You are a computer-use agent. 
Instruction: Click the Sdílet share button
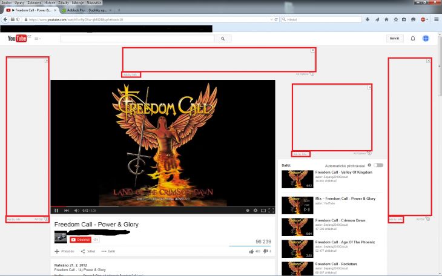88,251
